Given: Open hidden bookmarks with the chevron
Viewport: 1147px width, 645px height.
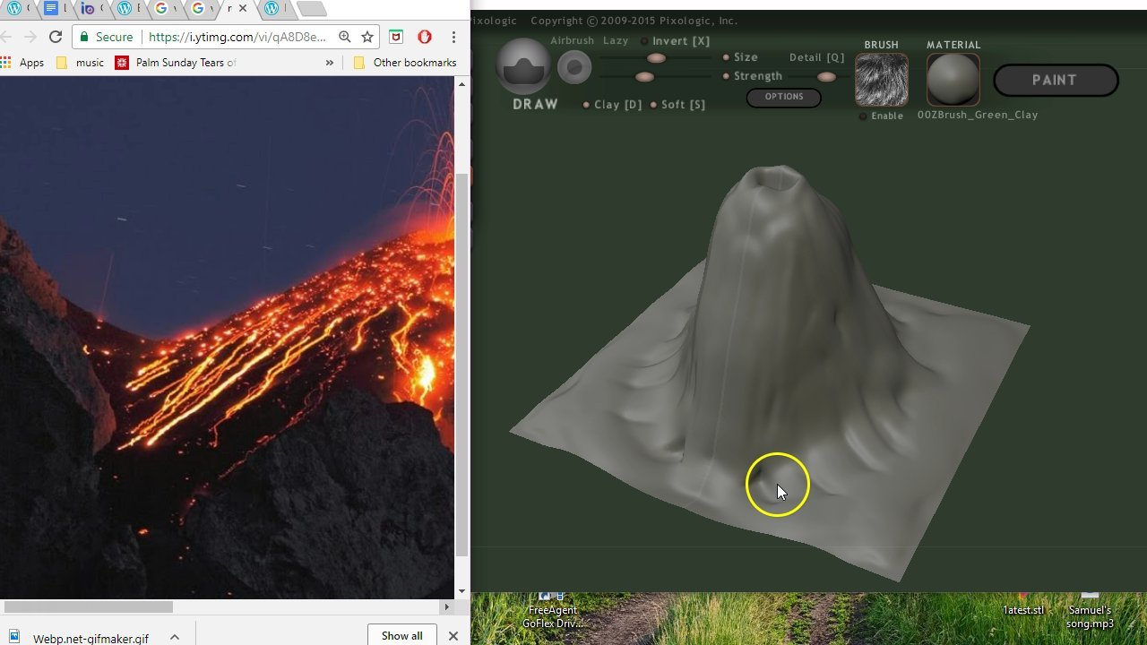Looking at the screenshot, I should click(x=330, y=62).
